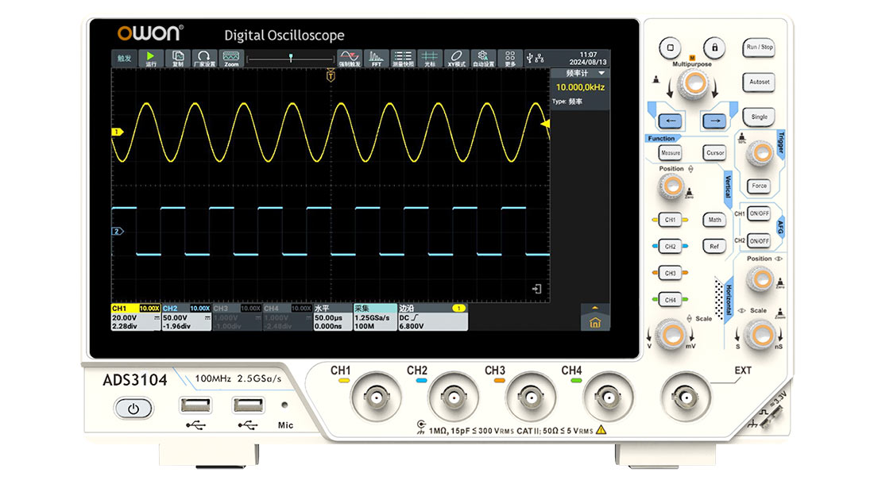Toggle AFG CH1 ON/OFF button
The height and width of the screenshot is (480, 874).
759,214
